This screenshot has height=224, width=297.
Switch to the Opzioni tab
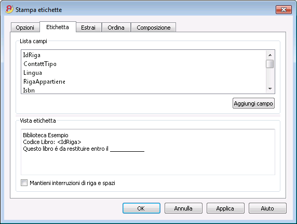tap(25, 28)
